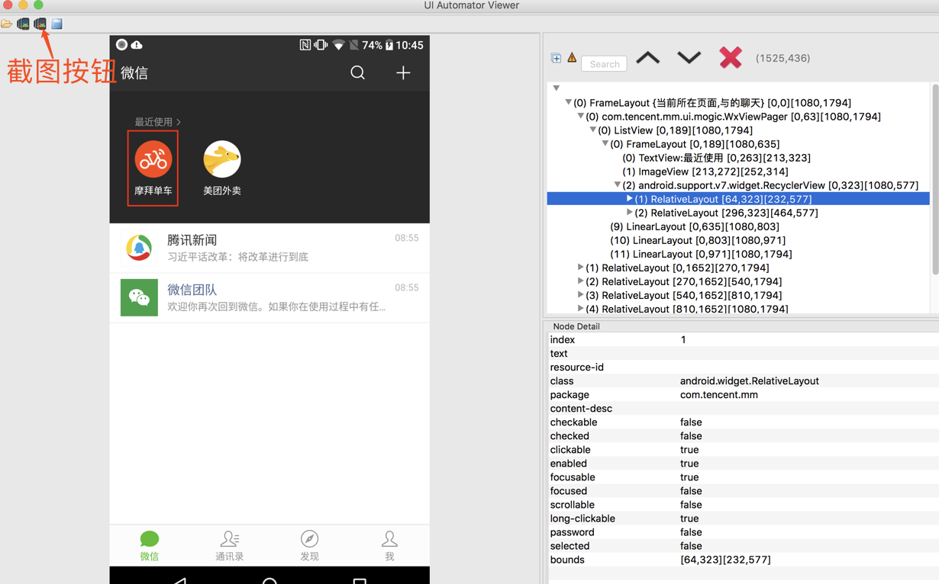This screenshot has height=584, width=939.
Task: Collapse the WxViewPager node triangle
Action: [x=580, y=116]
